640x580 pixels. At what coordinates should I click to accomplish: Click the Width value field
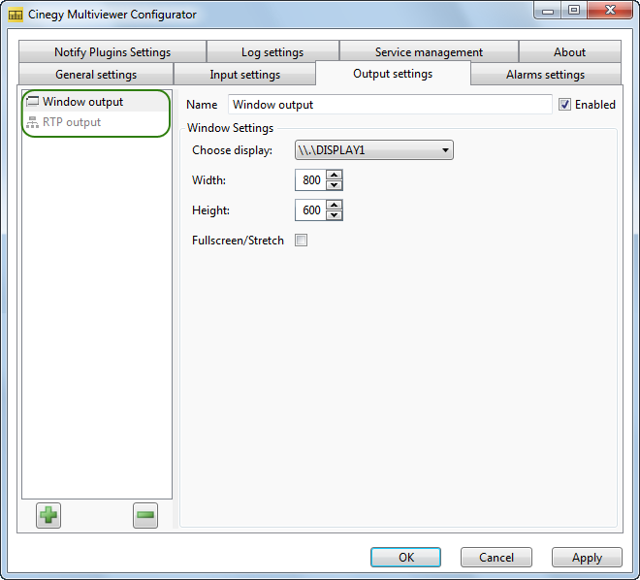point(311,180)
